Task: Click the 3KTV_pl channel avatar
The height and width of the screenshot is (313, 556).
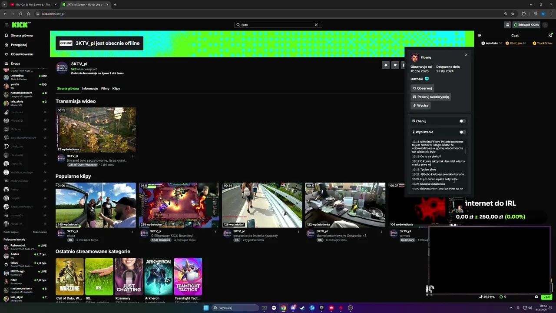Action: coord(62,68)
